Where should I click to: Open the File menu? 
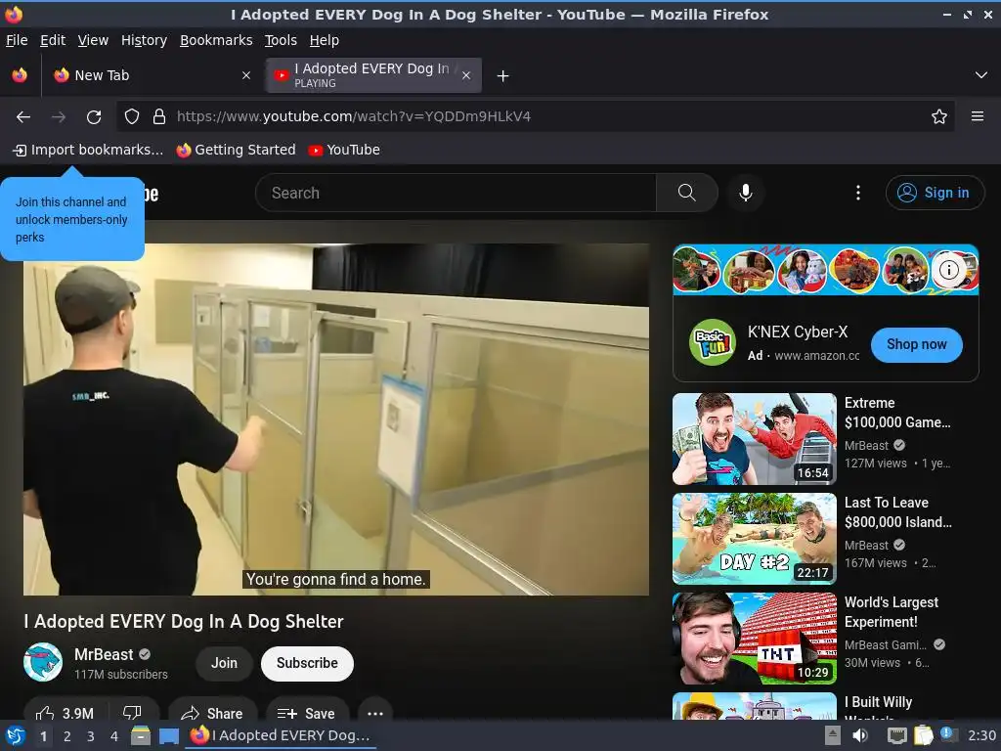17,40
